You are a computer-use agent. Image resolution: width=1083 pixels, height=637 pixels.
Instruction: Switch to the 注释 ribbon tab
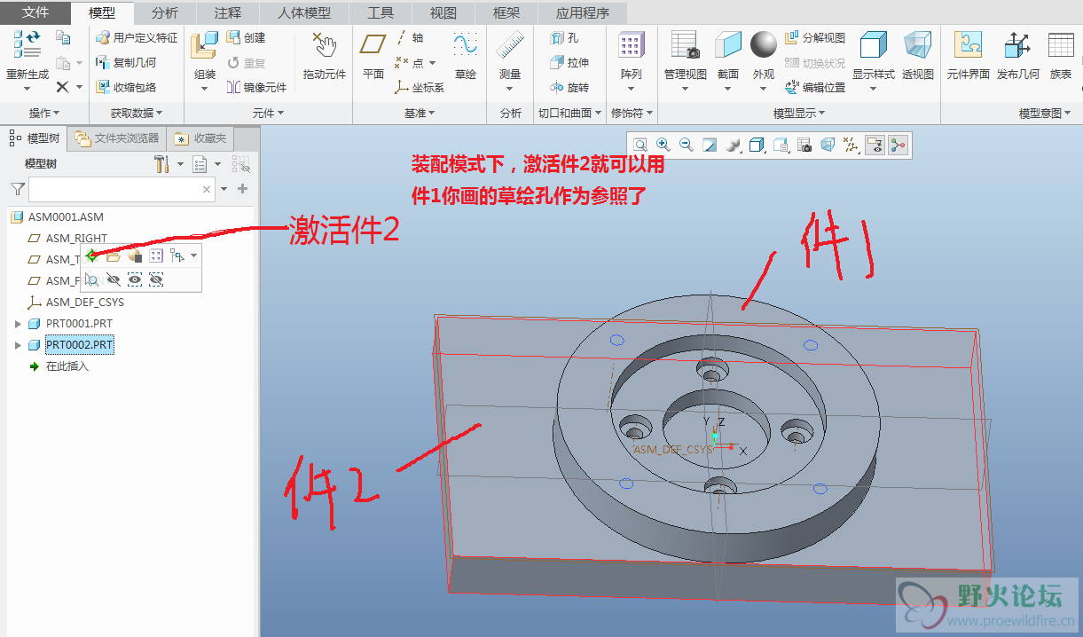point(228,12)
